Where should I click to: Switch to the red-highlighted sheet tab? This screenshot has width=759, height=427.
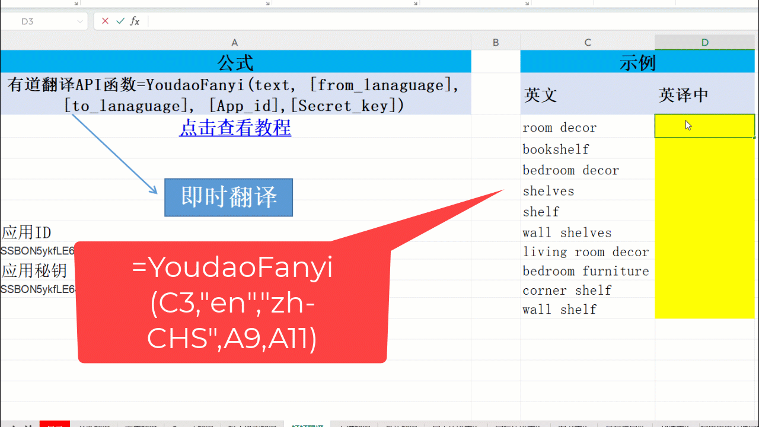point(55,425)
